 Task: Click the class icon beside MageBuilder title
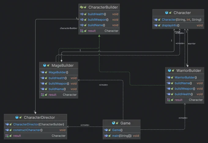(x=45, y=65)
